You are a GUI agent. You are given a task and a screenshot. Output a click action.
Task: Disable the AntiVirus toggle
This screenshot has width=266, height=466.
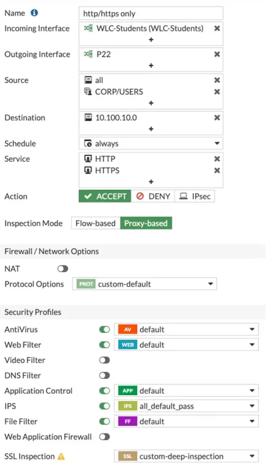[104, 329]
